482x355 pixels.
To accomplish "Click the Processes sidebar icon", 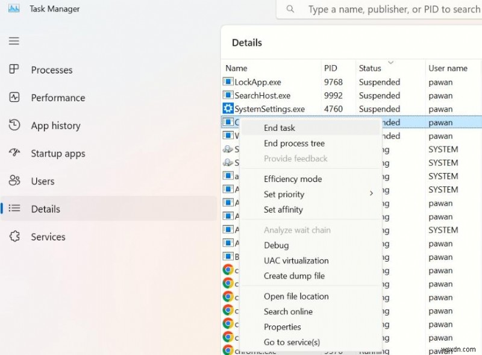I will coord(14,69).
